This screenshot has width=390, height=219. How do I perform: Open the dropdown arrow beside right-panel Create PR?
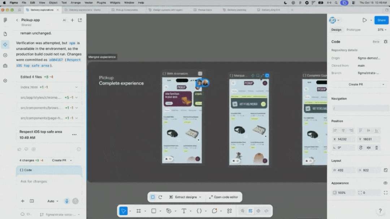[383, 85]
